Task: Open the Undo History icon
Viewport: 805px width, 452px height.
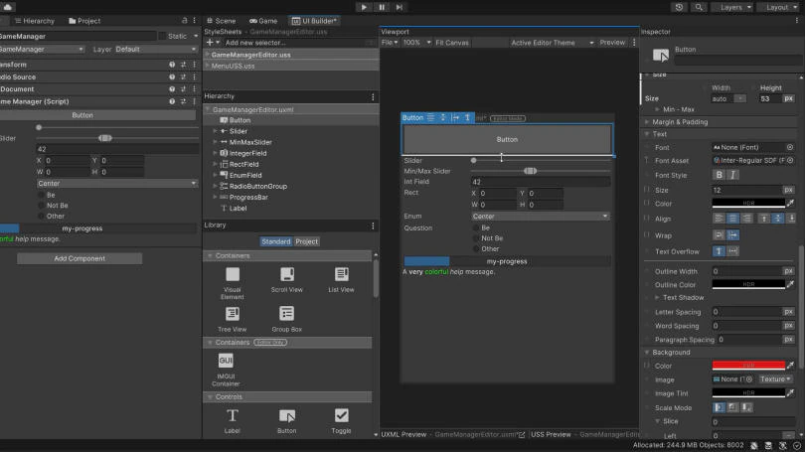Action: point(679,7)
